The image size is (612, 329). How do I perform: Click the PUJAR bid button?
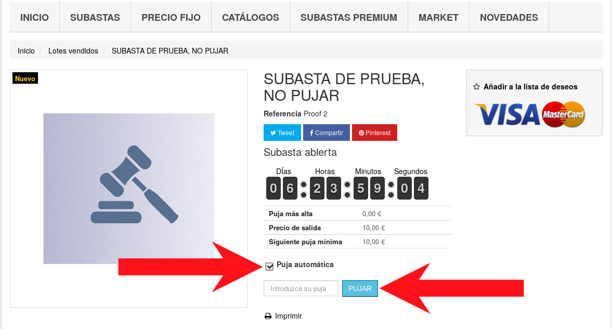click(360, 288)
